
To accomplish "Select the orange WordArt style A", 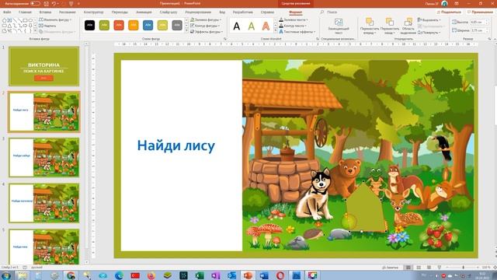I will coord(266,26).
